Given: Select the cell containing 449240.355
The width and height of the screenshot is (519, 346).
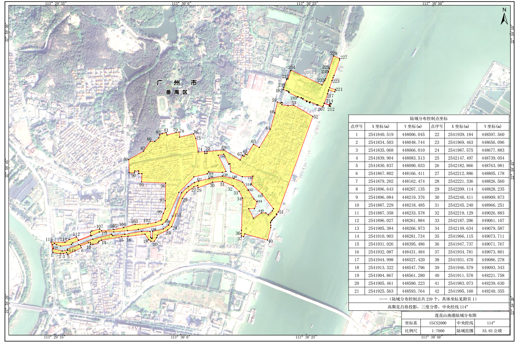Looking at the screenshot, I should [493, 291].
